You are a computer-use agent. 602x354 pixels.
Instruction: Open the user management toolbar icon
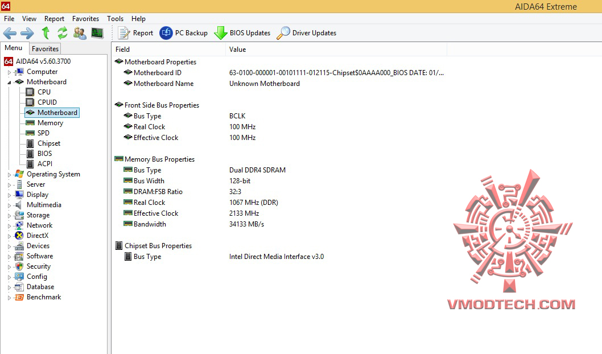coord(80,33)
